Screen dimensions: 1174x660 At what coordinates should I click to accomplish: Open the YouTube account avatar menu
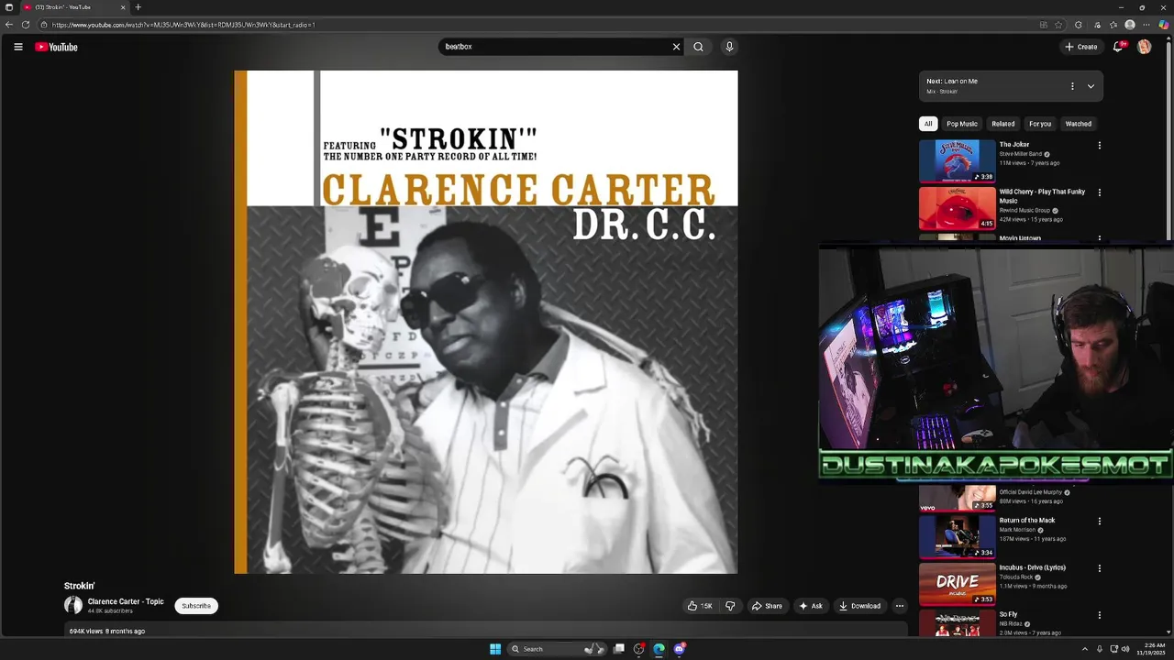(1144, 47)
